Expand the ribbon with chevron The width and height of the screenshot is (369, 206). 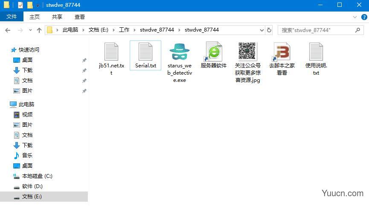click(355, 17)
